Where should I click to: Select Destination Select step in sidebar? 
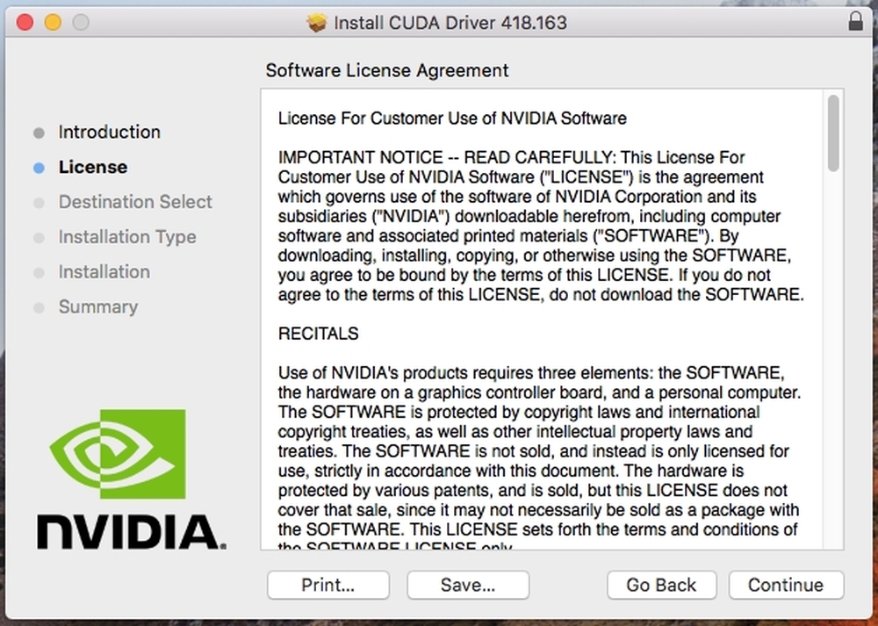135,202
